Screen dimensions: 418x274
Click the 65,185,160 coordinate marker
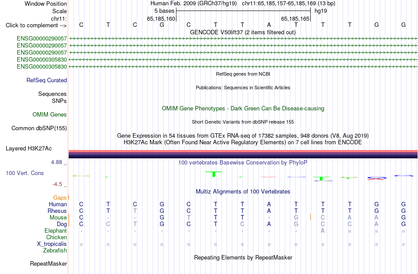pos(161,18)
